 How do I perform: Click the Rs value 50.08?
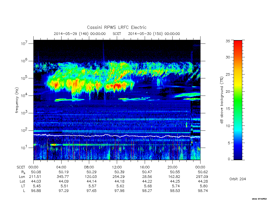(36, 172)
